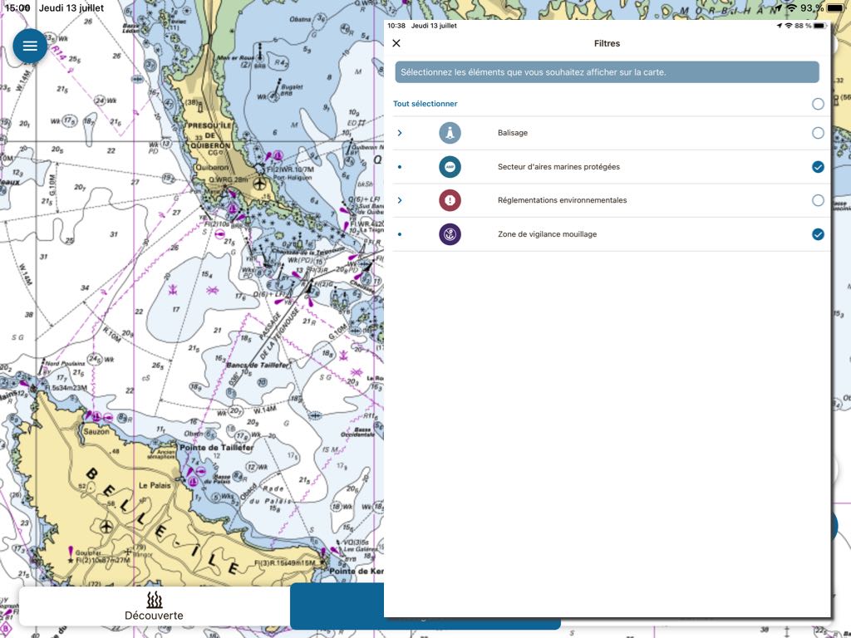Uncheck Secteur d'aires marines protégées
Viewport: 851px width, 638px height.
coord(818,167)
